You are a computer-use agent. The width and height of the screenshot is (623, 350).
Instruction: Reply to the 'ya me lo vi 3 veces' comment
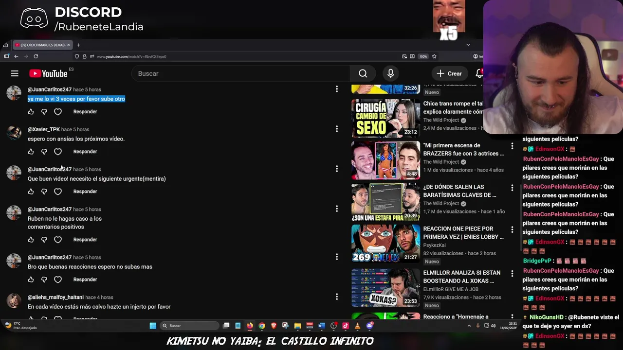click(x=85, y=112)
